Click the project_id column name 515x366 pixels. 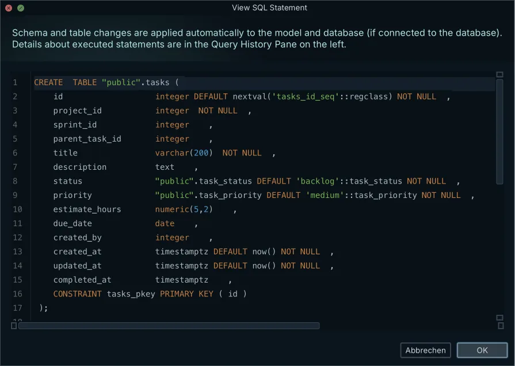77,110
